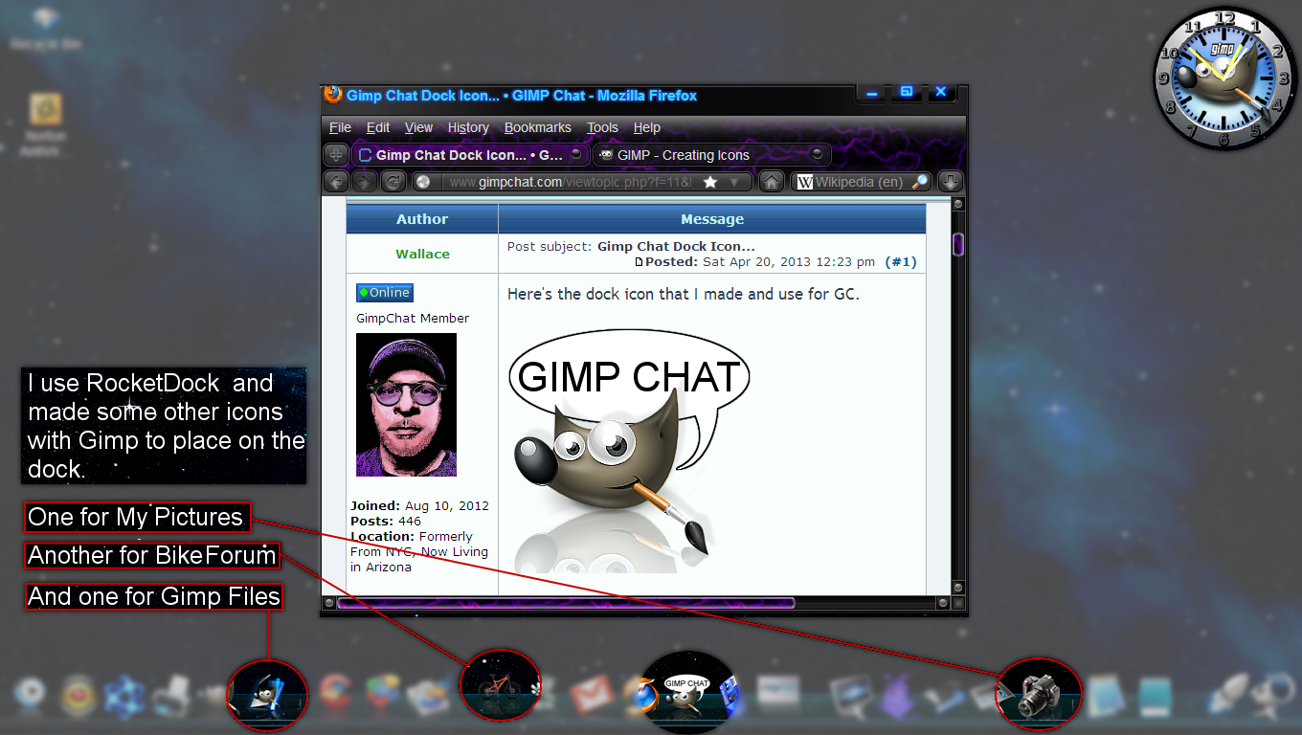This screenshot has width=1302, height=735.
Task: Click the Online status button
Action: pyautogui.click(x=385, y=293)
